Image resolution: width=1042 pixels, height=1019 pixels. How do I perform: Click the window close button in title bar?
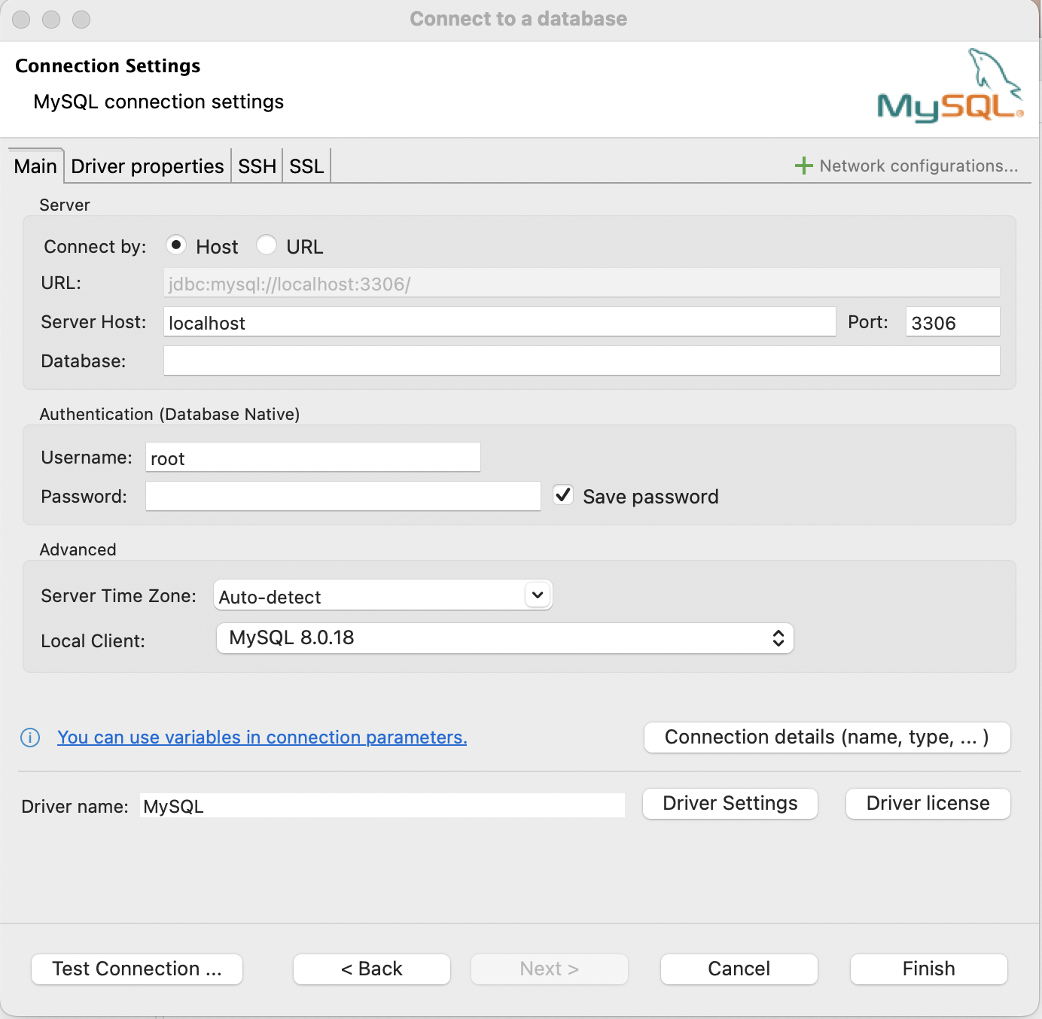point(21,20)
